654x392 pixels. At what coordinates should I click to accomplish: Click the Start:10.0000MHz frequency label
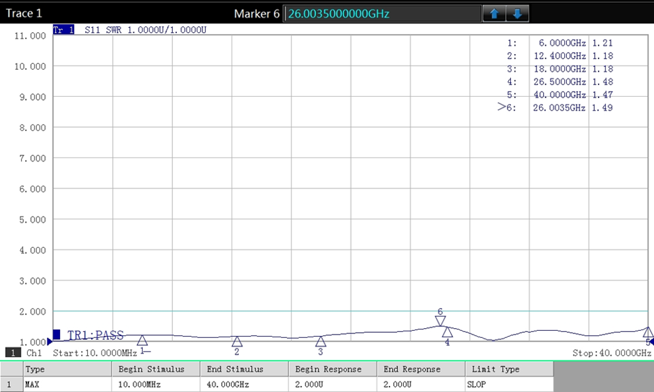pyautogui.click(x=94, y=353)
